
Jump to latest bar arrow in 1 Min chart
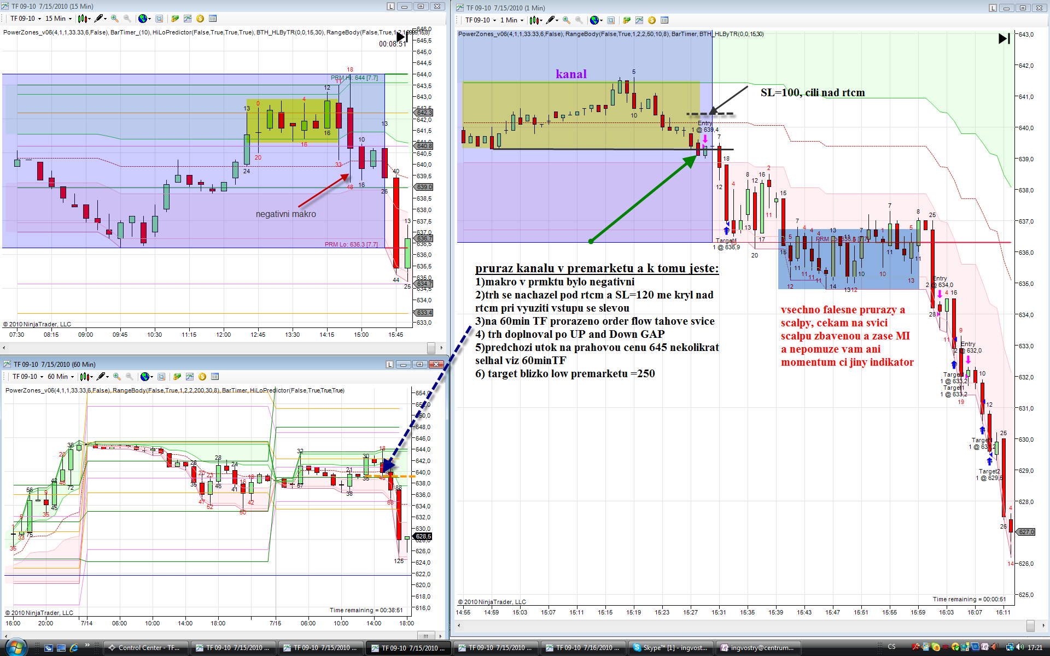[x=1004, y=38]
